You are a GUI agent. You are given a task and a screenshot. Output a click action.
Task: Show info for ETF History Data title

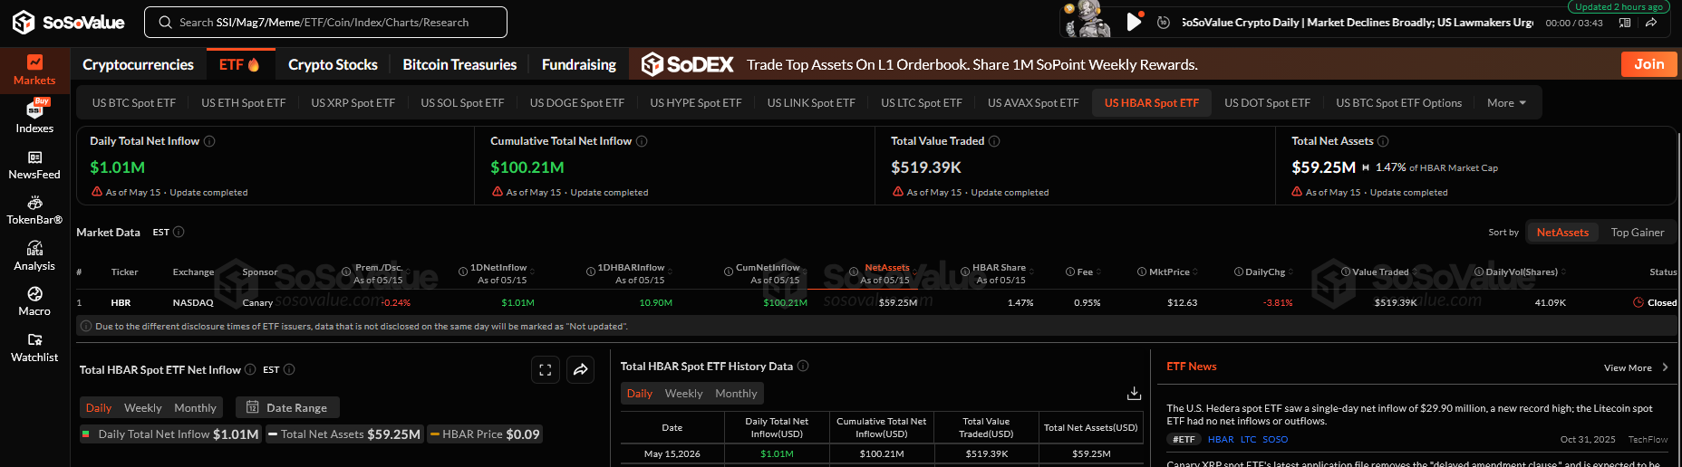[803, 366]
